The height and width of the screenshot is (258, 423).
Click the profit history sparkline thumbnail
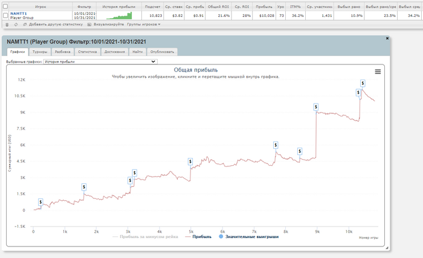click(x=119, y=16)
